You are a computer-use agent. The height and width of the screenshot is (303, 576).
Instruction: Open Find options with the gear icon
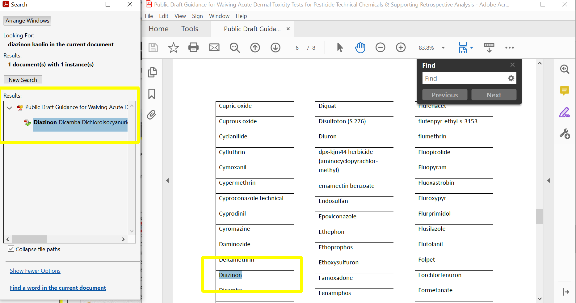(511, 78)
